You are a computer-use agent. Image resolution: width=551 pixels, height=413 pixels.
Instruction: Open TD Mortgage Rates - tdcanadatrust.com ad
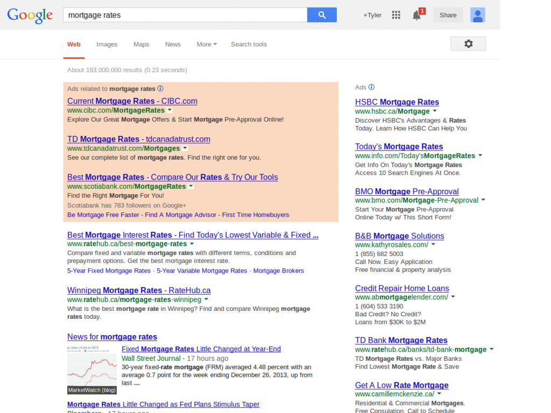pos(139,139)
